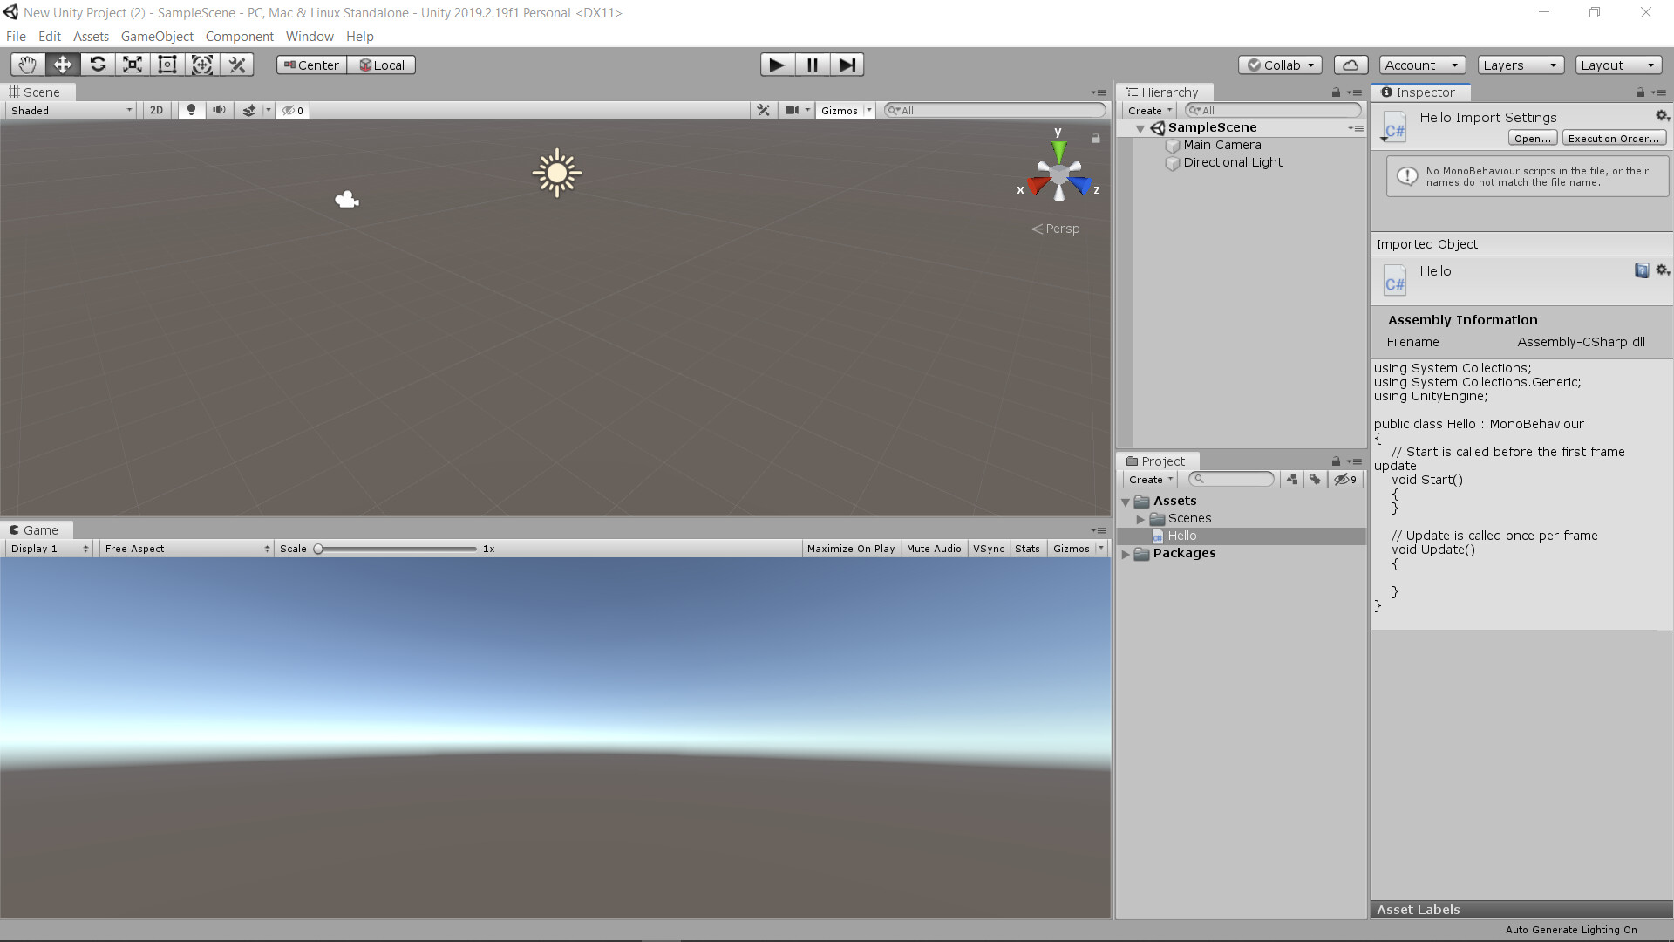This screenshot has height=942, width=1674.
Task: Select the Scale tool
Action: pos(132,64)
